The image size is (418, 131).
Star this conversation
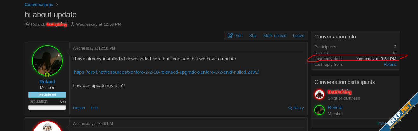pos(253,36)
